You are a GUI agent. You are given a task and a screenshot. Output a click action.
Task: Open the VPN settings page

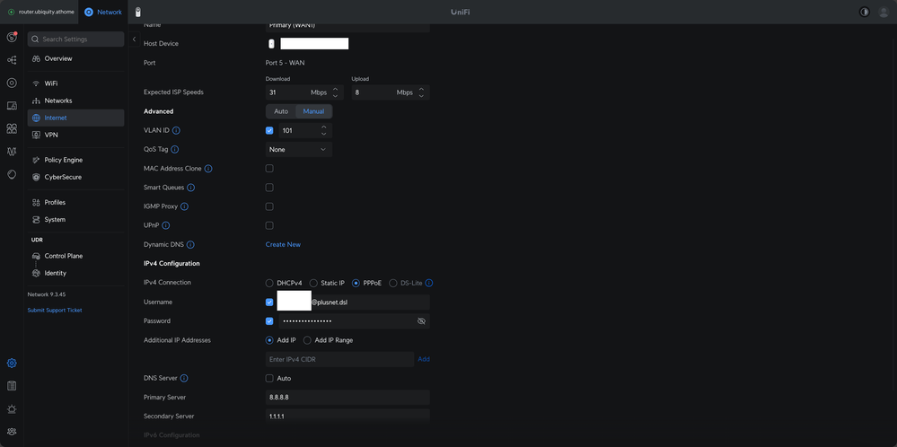click(75, 135)
